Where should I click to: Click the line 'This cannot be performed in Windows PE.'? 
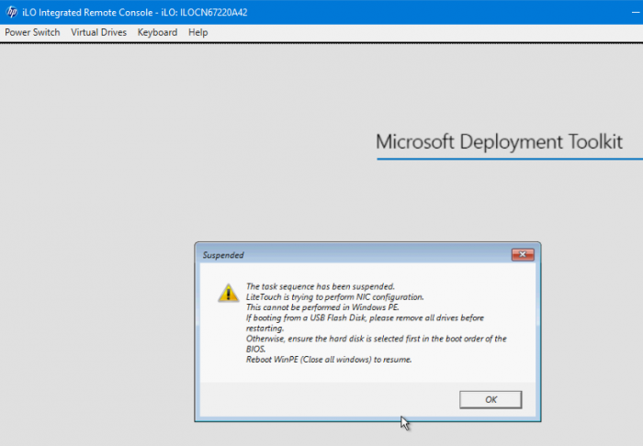pos(322,307)
